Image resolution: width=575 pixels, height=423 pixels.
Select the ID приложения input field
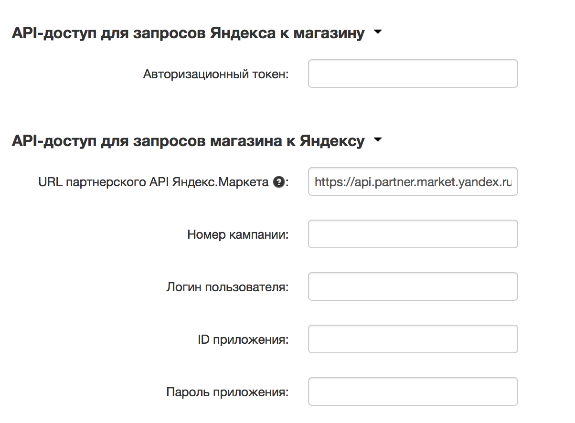pos(413,339)
